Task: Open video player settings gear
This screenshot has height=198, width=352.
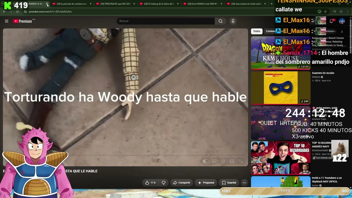Action: pyautogui.click(x=223, y=161)
